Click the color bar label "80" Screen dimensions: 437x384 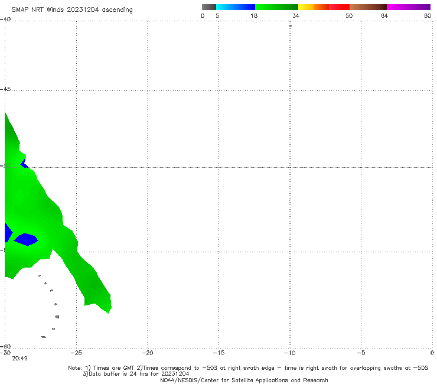[x=428, y=16]
